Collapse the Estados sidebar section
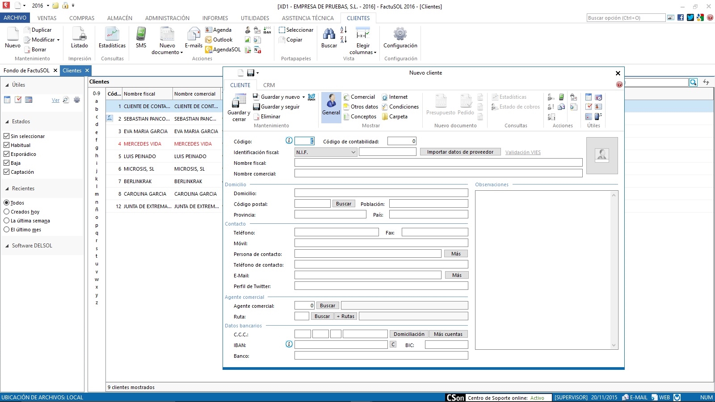 7,121
